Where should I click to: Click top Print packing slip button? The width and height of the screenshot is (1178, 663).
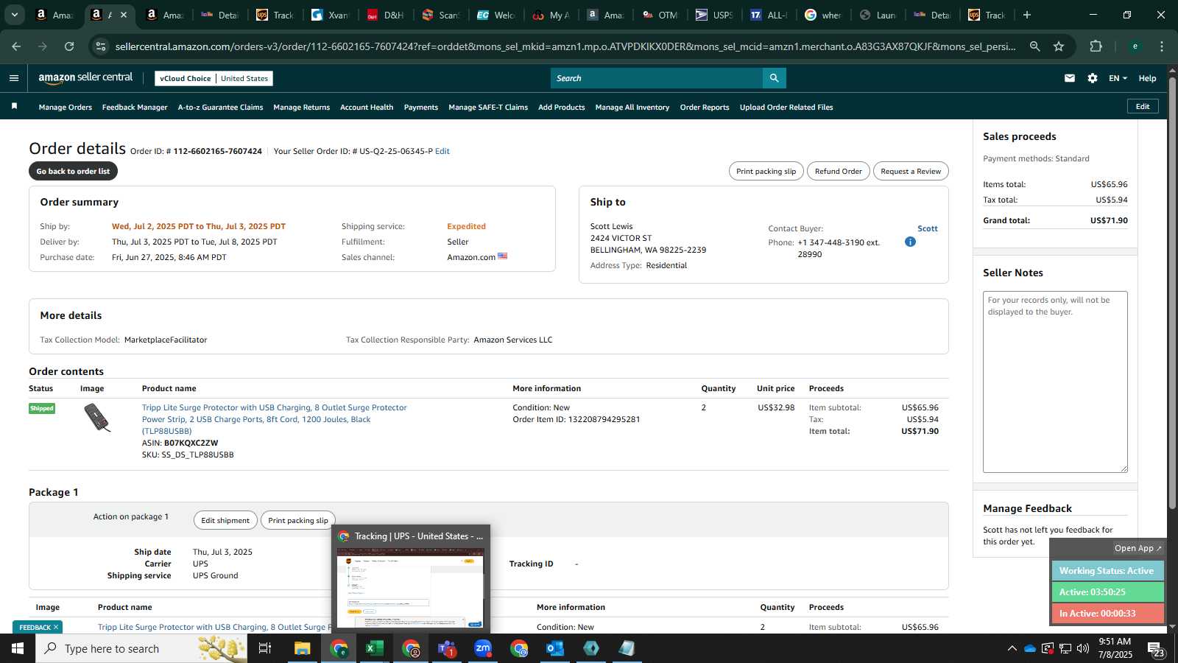(x=766, y=171)
